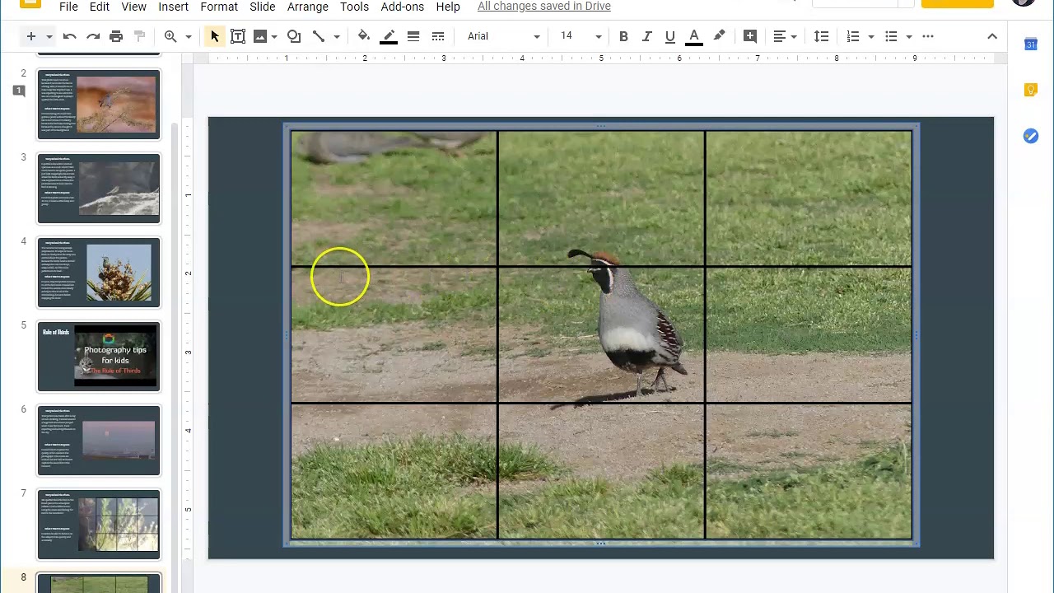Click the add comment icon
The image size is (1054, 593).
(750, 36)
